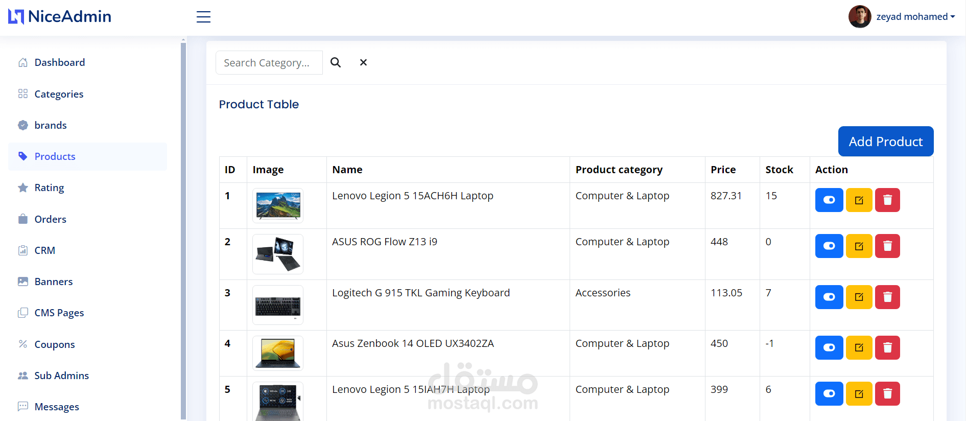Click the Categories grid icon
Image resolution: width=966 pixels, height=421 pixels.
point(23,93)
